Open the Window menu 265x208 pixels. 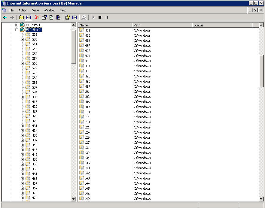[49, 10]
